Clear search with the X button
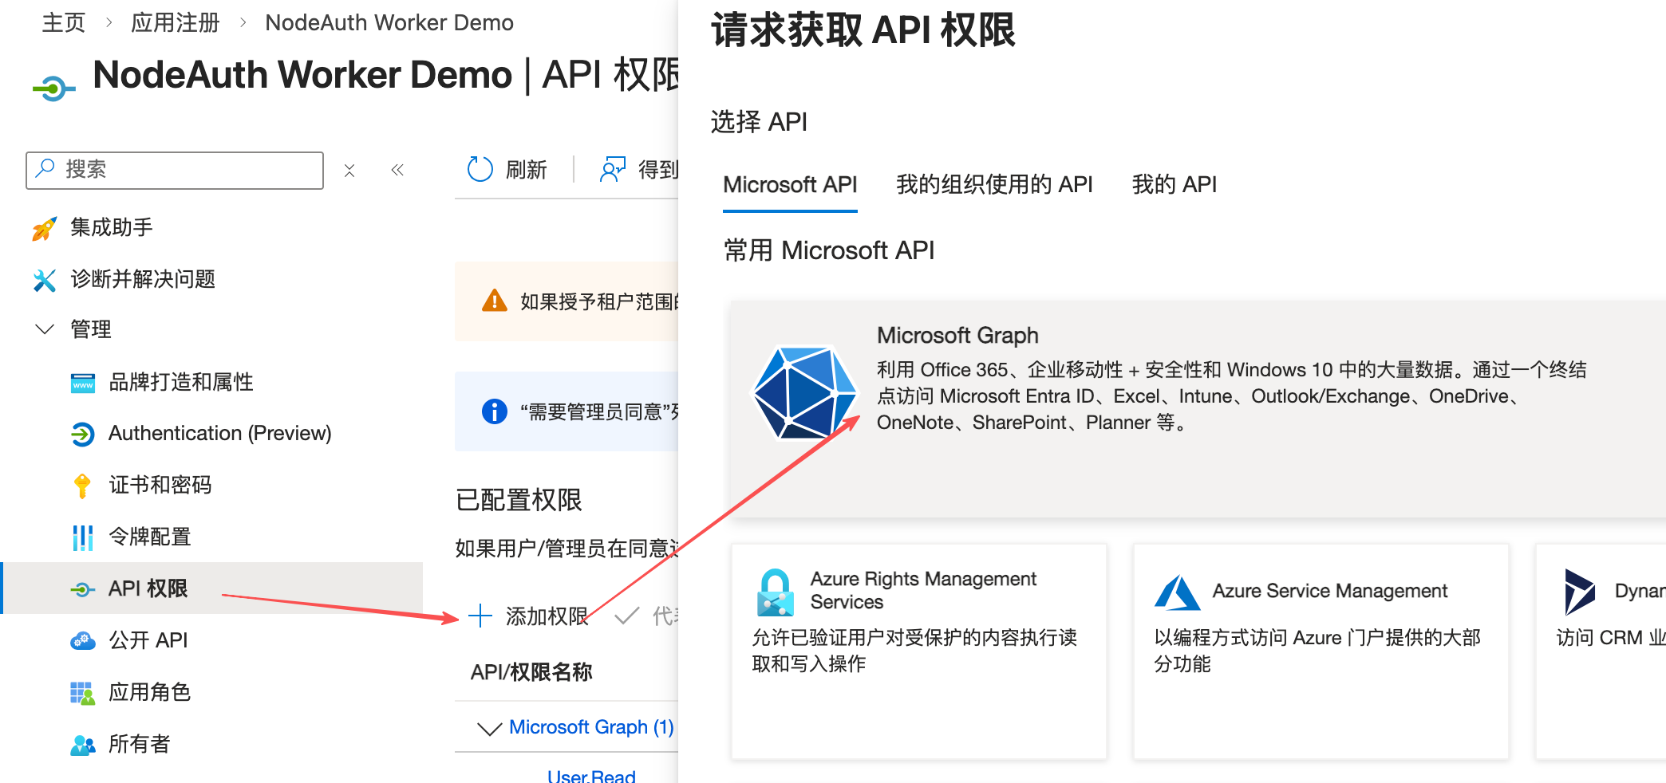Image resolution: width=1666 pixels, height=783 pixels. [349, 171]
